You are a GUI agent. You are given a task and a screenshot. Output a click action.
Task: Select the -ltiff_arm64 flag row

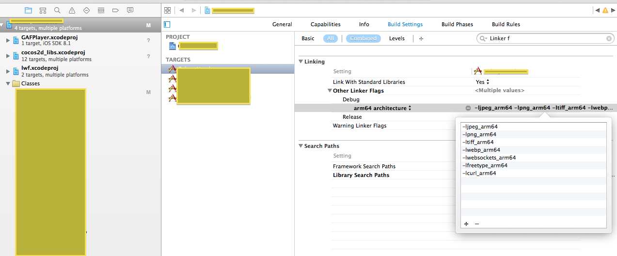click(x=534, y=142)
